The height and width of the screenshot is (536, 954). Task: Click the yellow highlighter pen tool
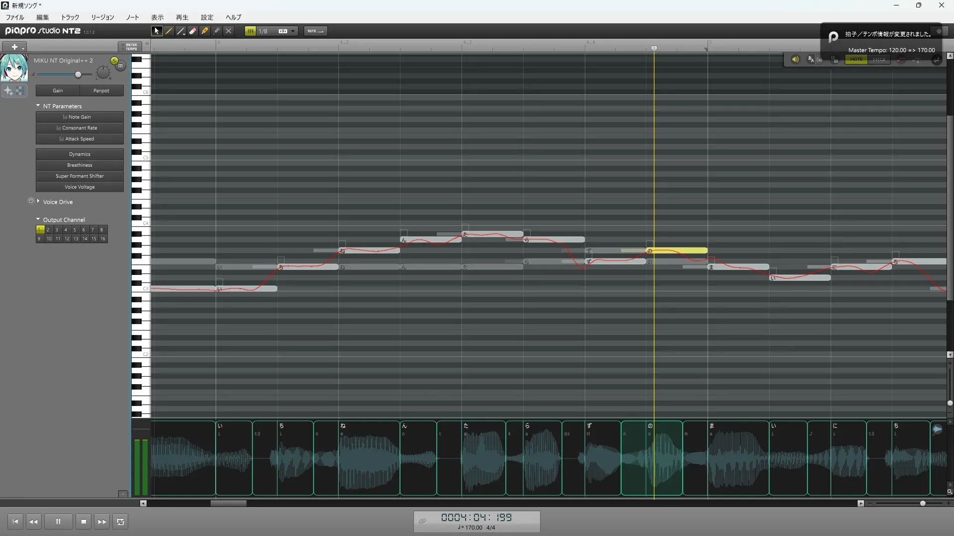(x=205, y=31)
